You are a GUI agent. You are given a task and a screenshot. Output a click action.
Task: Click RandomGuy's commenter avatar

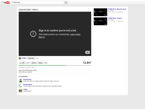coord(20,80)
